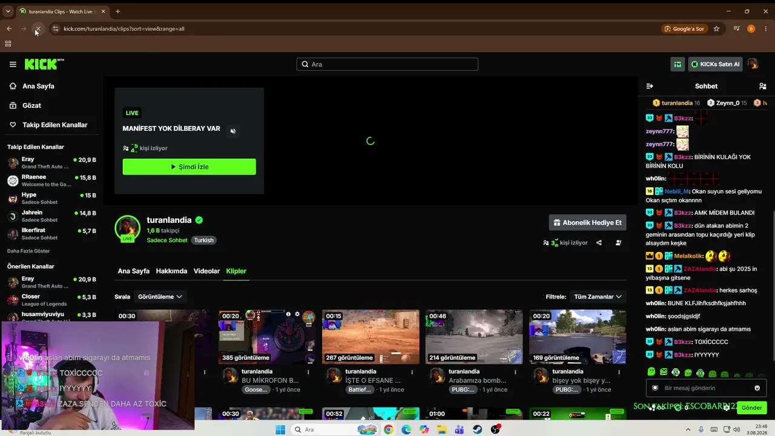Open the turanlandia channel name link
775x436 pixels.
tap(169, 220)
